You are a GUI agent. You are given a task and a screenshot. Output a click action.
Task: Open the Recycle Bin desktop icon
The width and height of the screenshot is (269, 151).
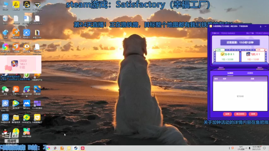click(x=5, y=20)
